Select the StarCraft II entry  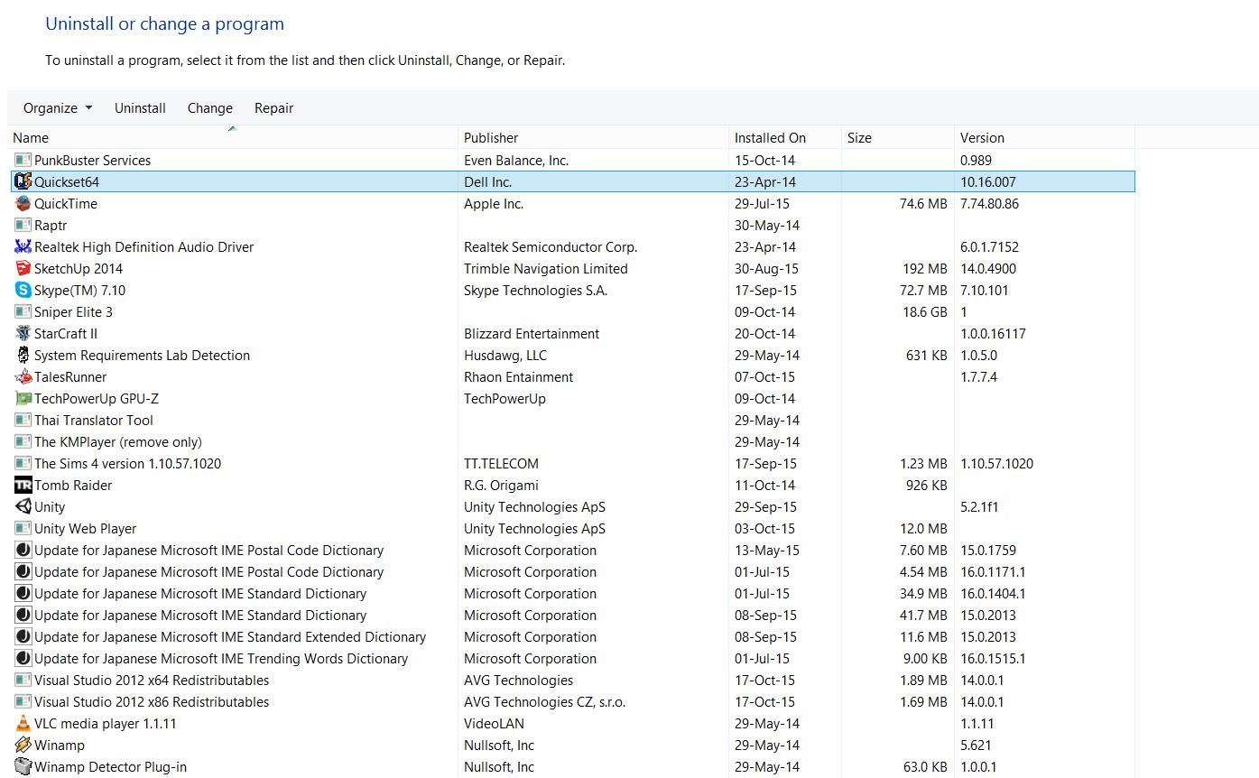[66, 333]
